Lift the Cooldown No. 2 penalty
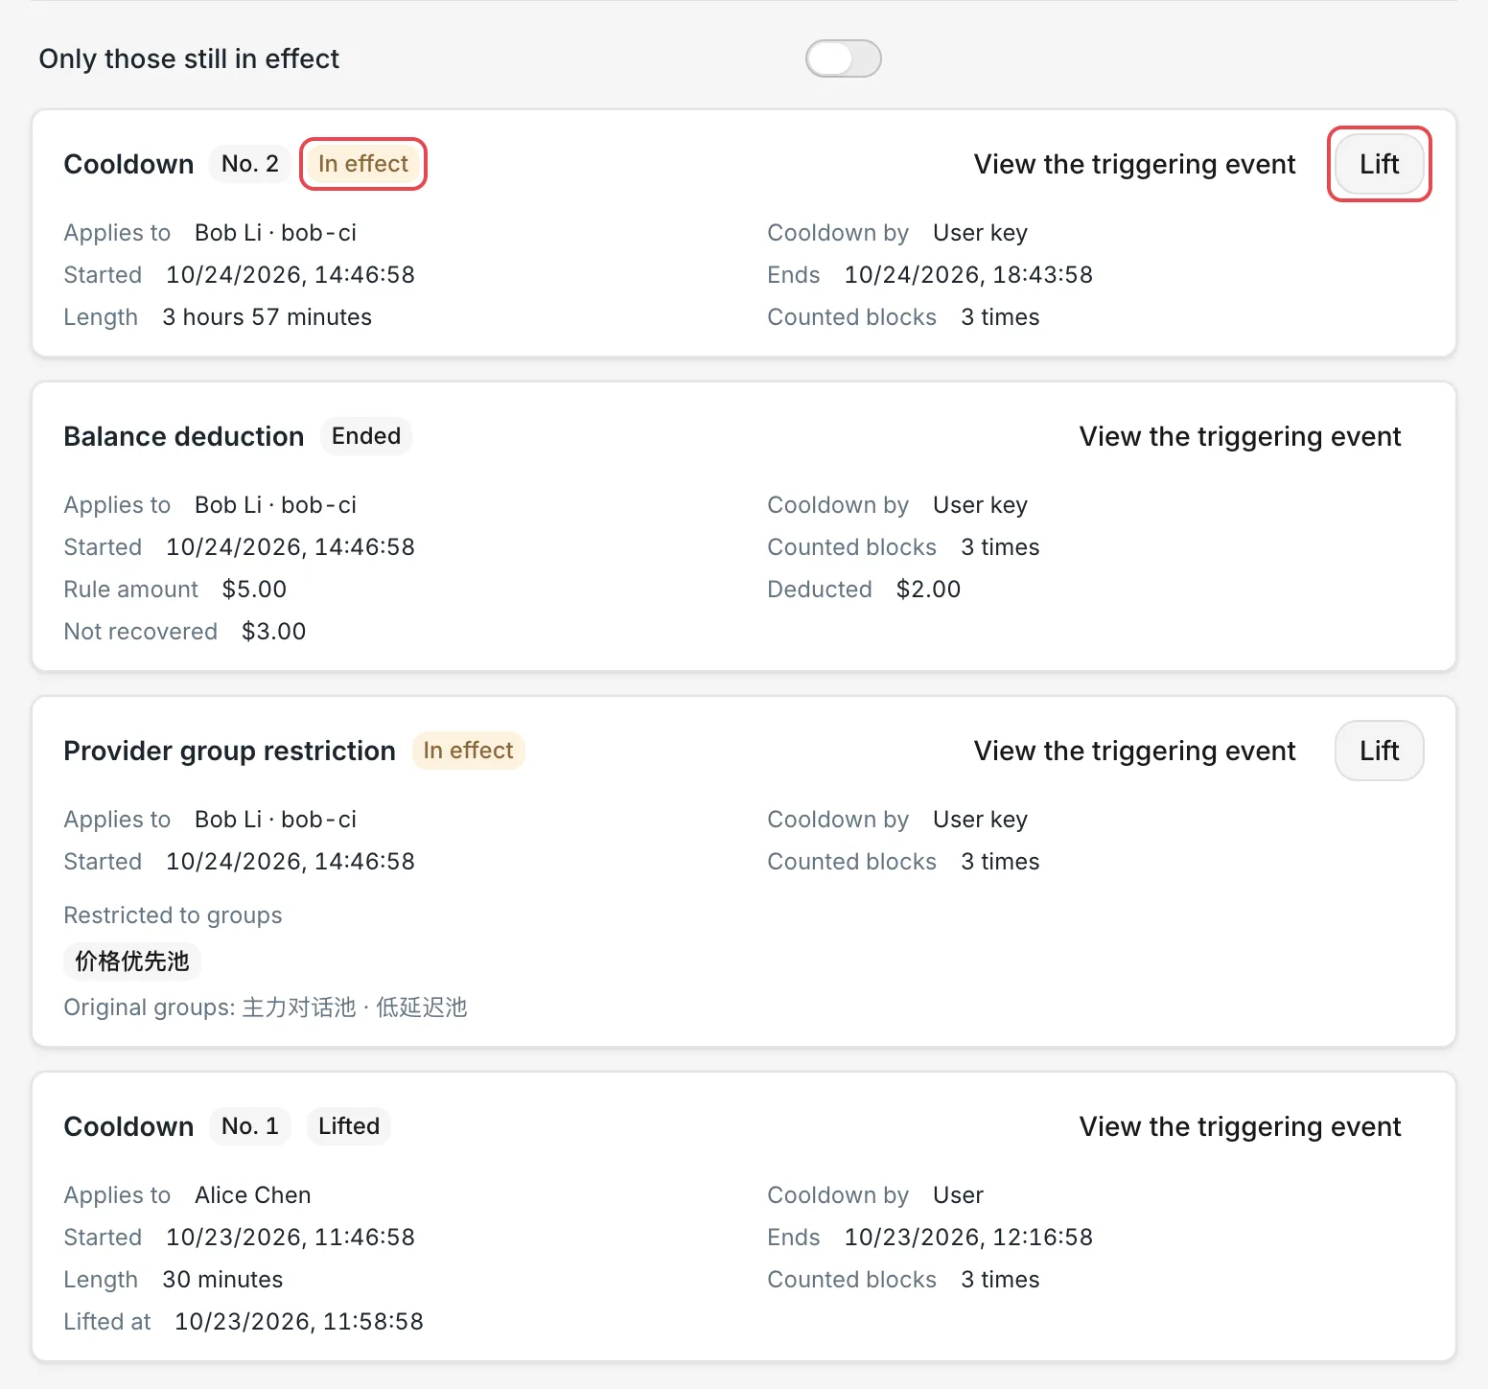Image resolution: width=1488 pixels, height=1389 pixels. click(x=1379, y=164)
